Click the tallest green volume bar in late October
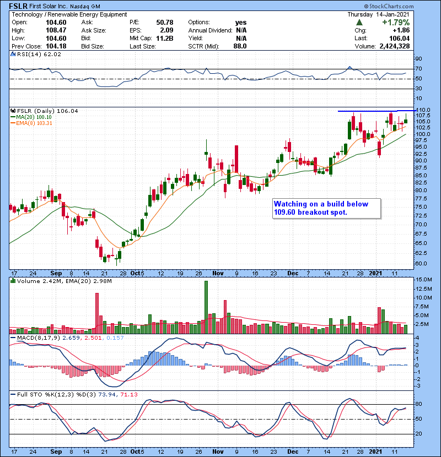The width and height of the screenshot is (441, 457). pyautogui.click(x=206, y=307)
